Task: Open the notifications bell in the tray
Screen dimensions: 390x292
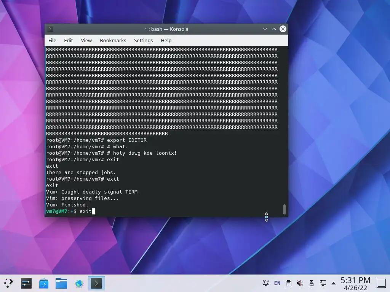Action: tap(265, 283)
